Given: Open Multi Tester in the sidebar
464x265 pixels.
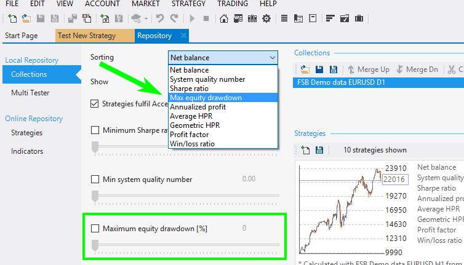Looking at the screenshot, I should pos(30,93).
